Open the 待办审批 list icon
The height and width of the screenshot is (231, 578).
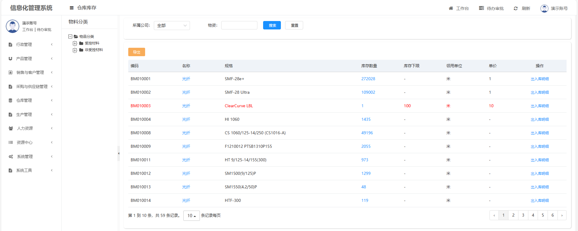pyautogui.click(x=481, y=8)
